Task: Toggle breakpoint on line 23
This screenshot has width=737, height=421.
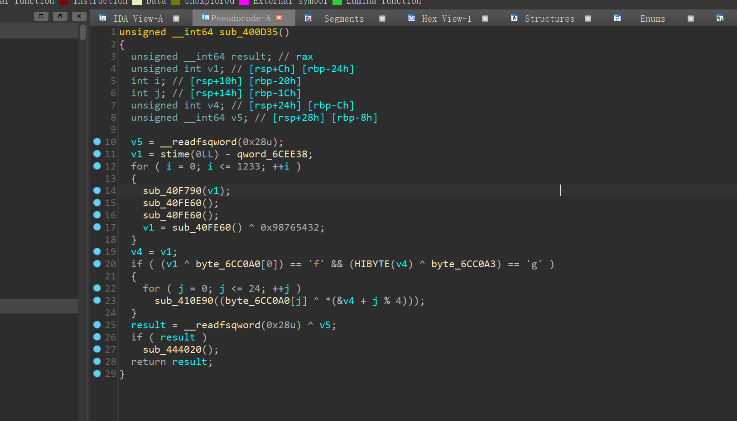Action: coord(97,300)
